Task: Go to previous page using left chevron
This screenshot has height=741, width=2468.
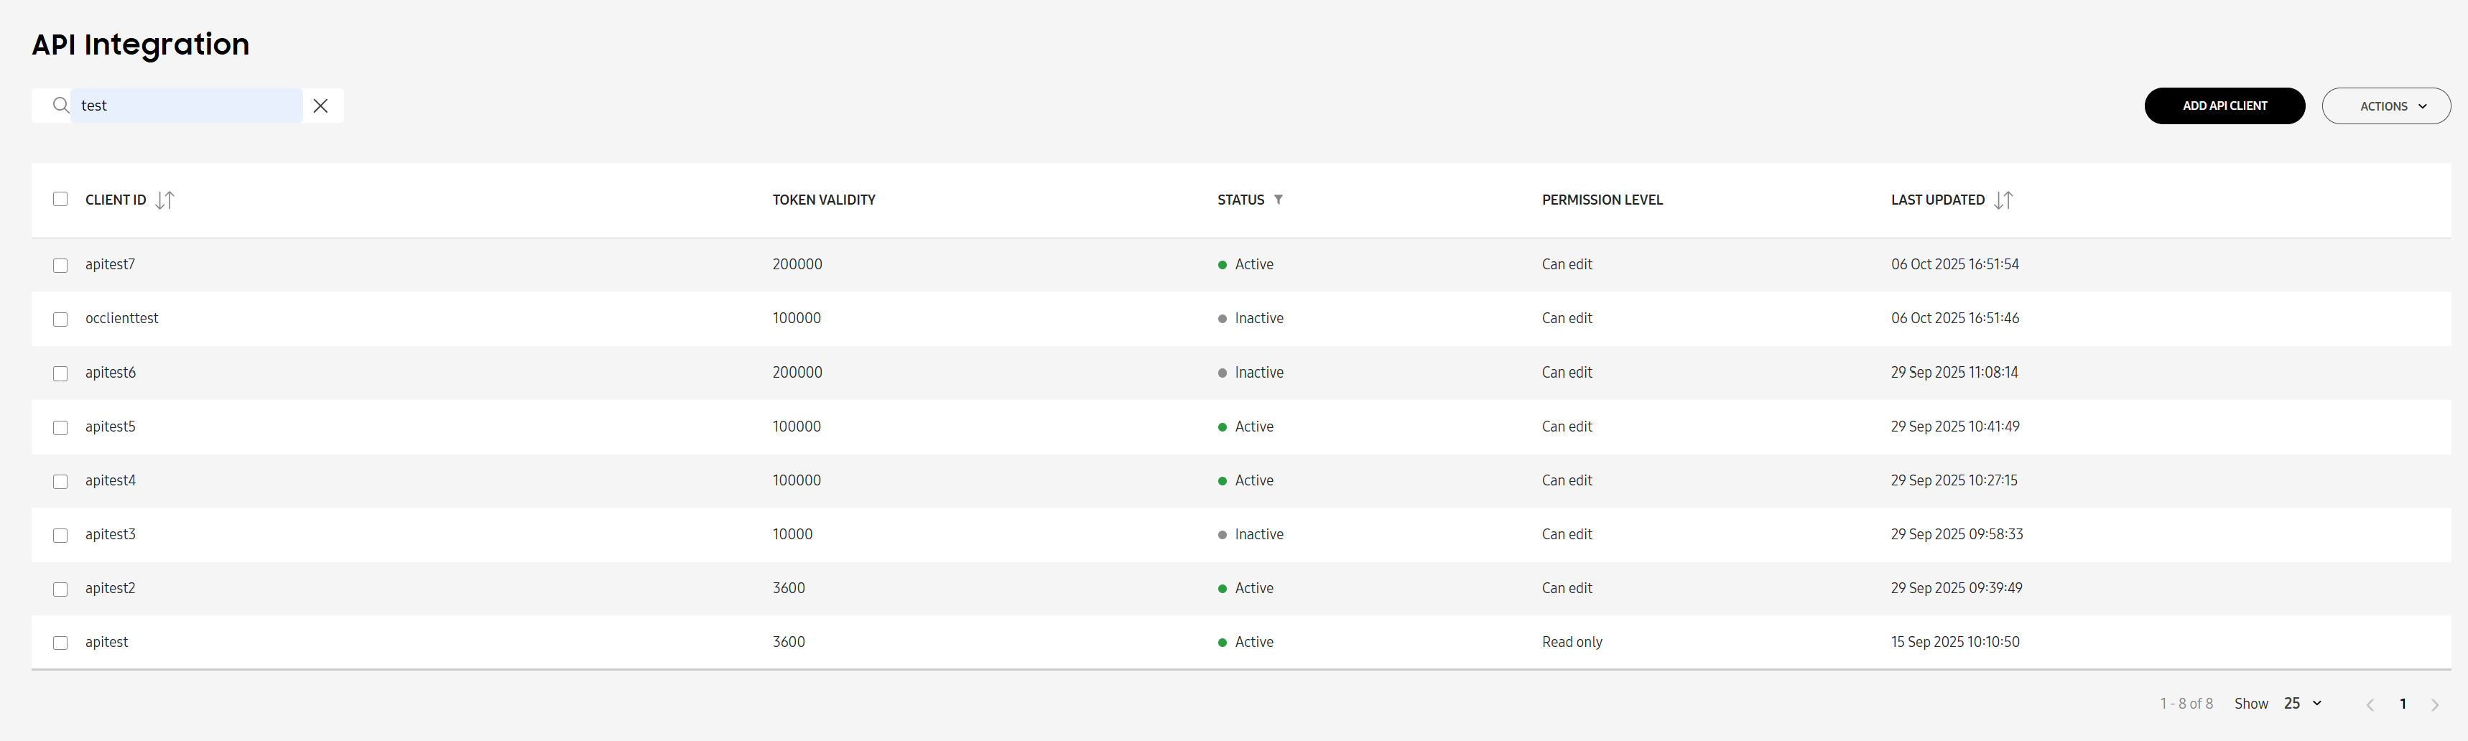Action: (x=2370, y=703)
